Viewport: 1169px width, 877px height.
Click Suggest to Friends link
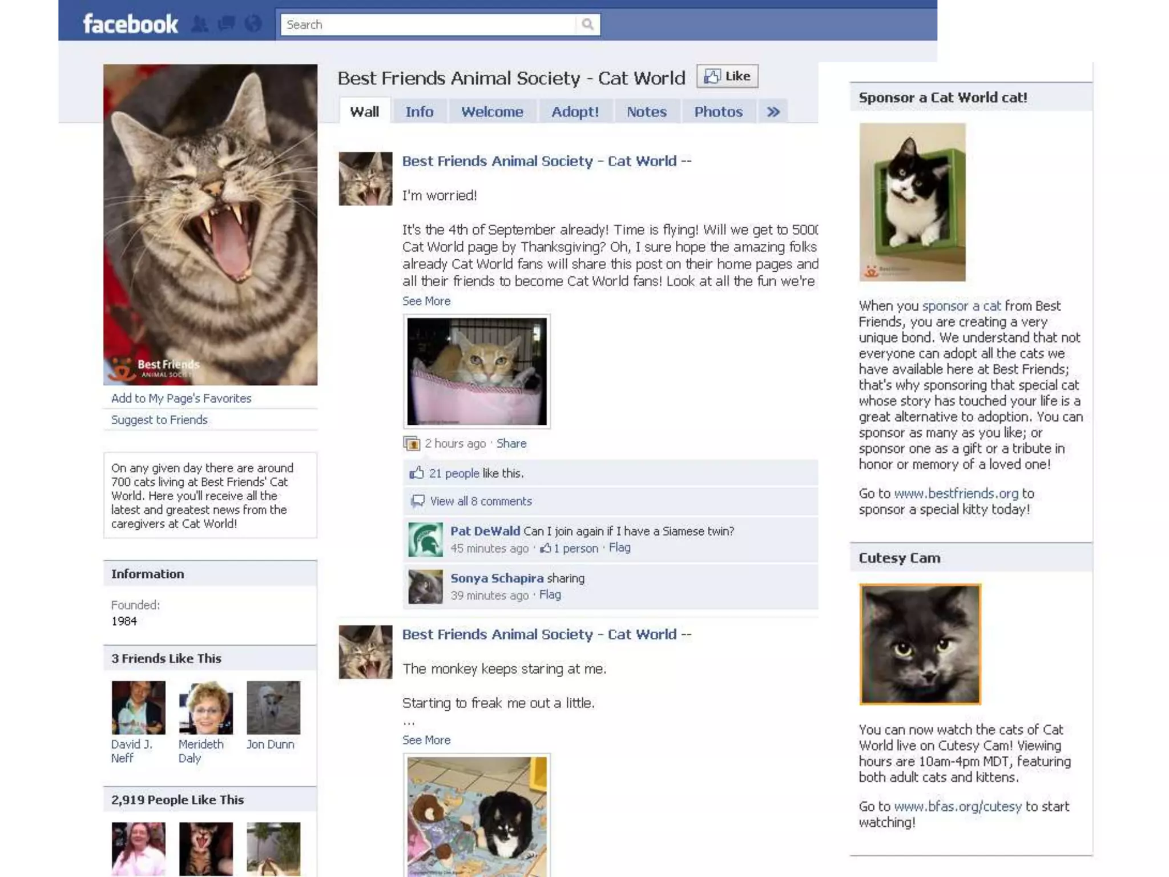coord(159,420)
